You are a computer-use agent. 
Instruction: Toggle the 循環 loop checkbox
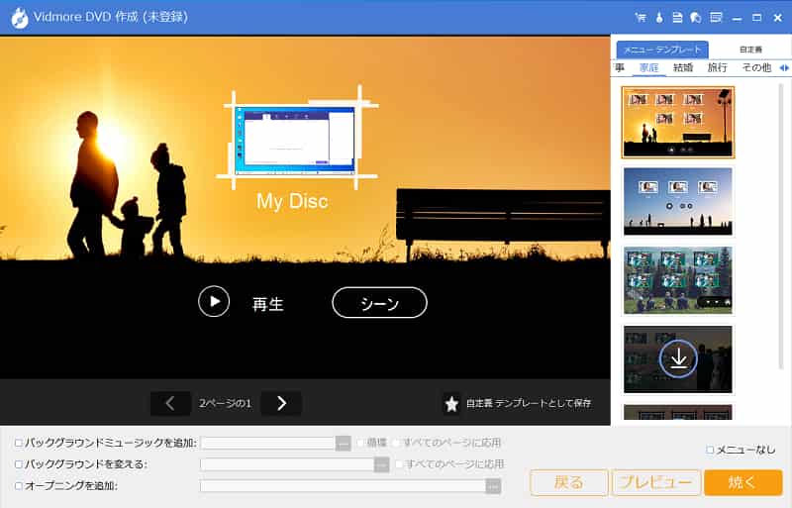pos(360,443)
